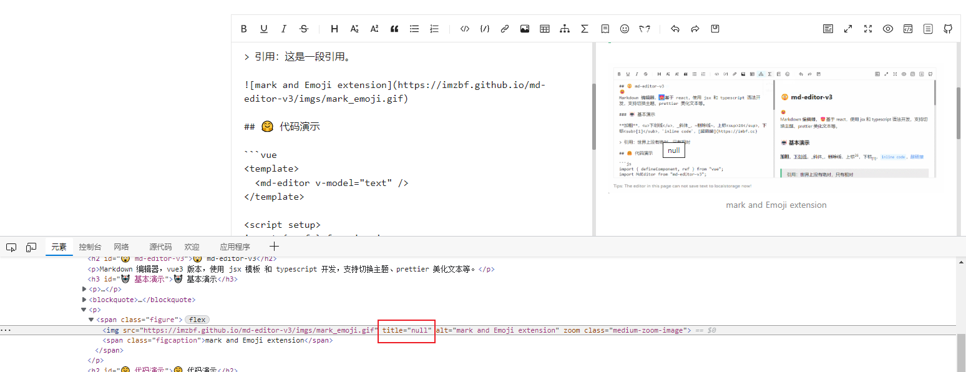Viewport: 966px width, 372px height.
Task: Switch to the 应用程序 tab
Action: [x=235, y=247]
